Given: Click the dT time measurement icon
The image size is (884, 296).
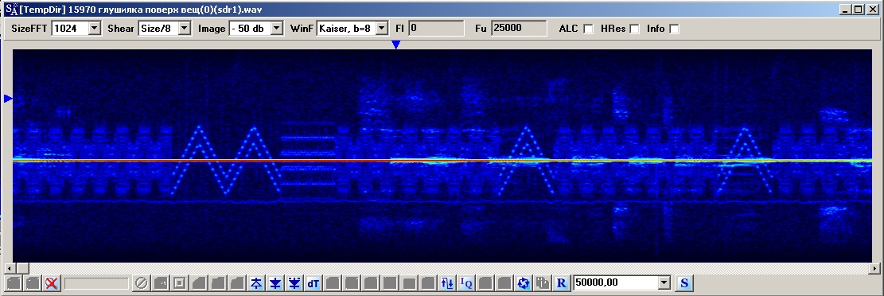Looking at the screenshot, I should (313, 283).
